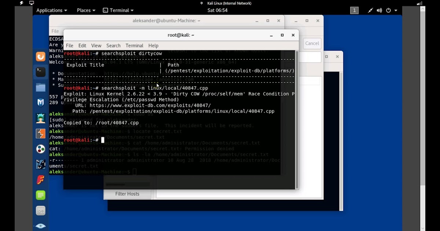Click the Cancel button in background window
This screenshot has height=231, width=440.
(x=312, y=43)
